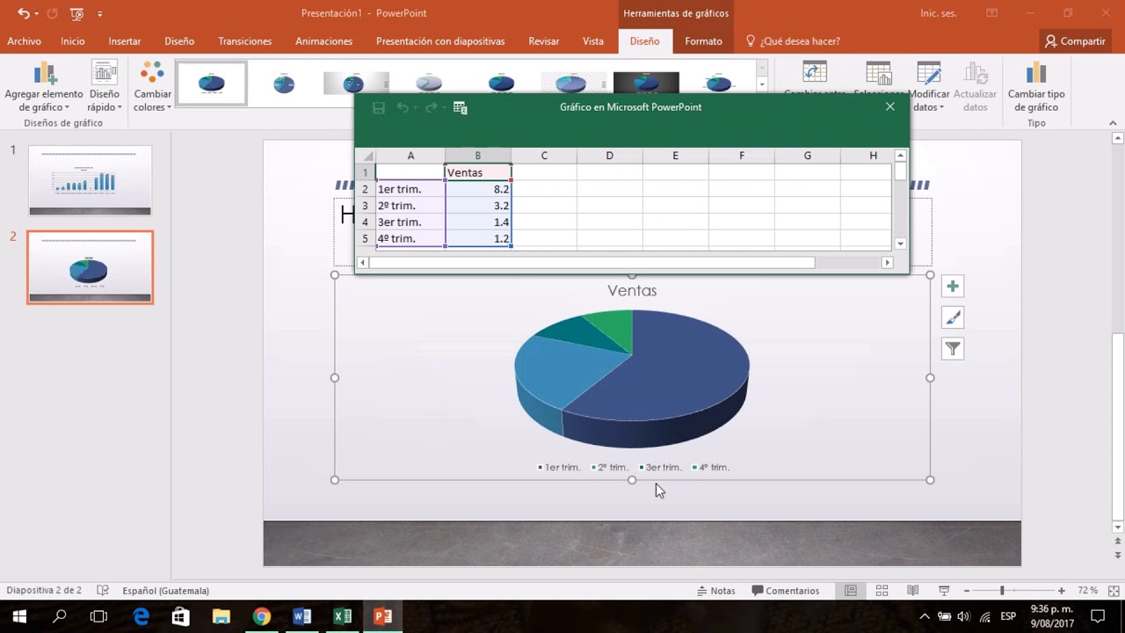The image size is (1125, 633).
Task: Switch to the Inicio tab
Action: pos(73,41)
